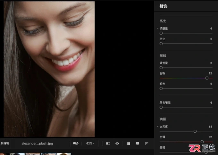
Task: Click the 色相 value 92
Action: [210, 73]
